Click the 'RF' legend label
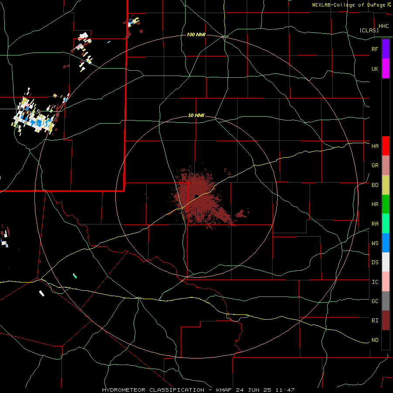393x393 pixels. (375, 49)
